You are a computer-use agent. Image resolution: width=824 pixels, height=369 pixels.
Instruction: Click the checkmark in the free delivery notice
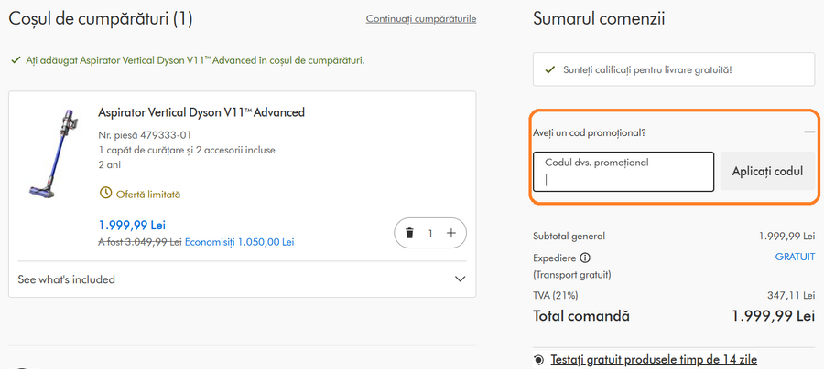[549, 69]
